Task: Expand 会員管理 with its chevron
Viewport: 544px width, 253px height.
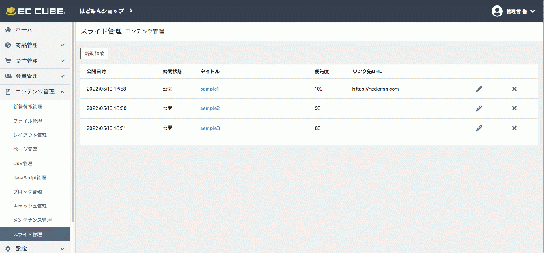Action: coord(63,76)
